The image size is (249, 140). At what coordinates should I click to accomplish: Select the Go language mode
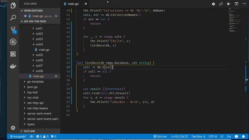[229, 136]
